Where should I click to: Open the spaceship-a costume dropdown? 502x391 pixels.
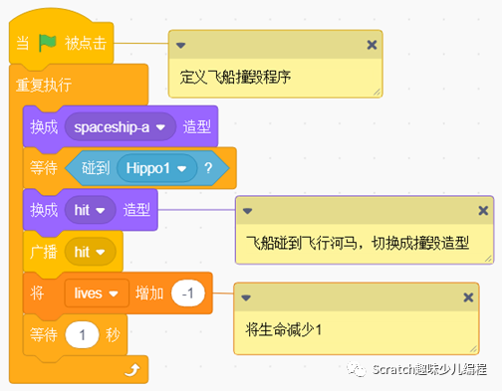pos(120,127)
